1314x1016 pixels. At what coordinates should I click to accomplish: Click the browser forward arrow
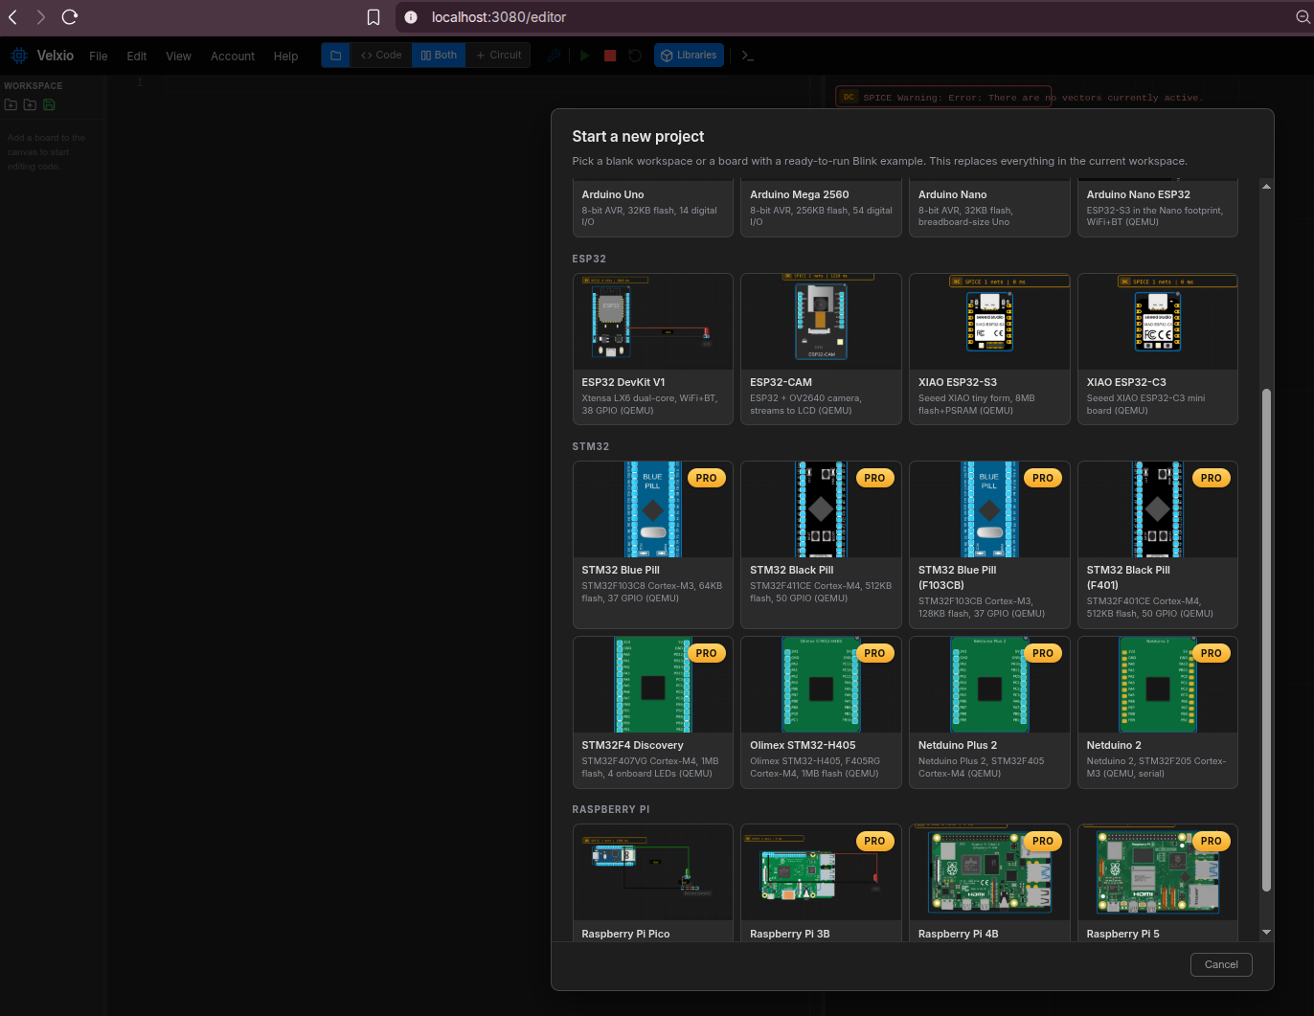[40, 17]
